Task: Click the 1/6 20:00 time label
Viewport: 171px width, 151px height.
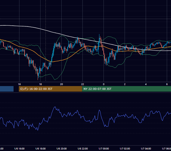Action: [62, 148]
